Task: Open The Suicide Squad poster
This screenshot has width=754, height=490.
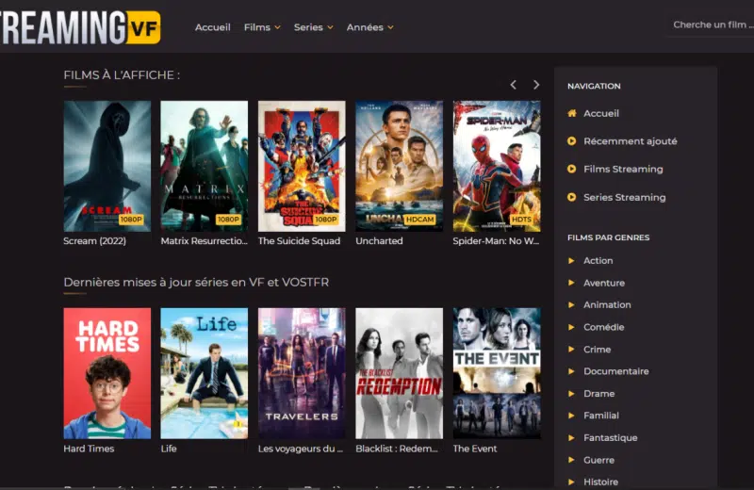Action: (x=302, y=166)
